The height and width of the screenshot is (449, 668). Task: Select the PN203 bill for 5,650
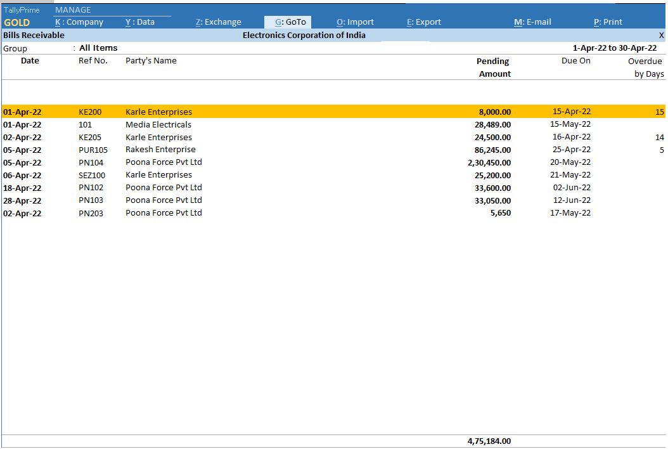coord(91,213)
